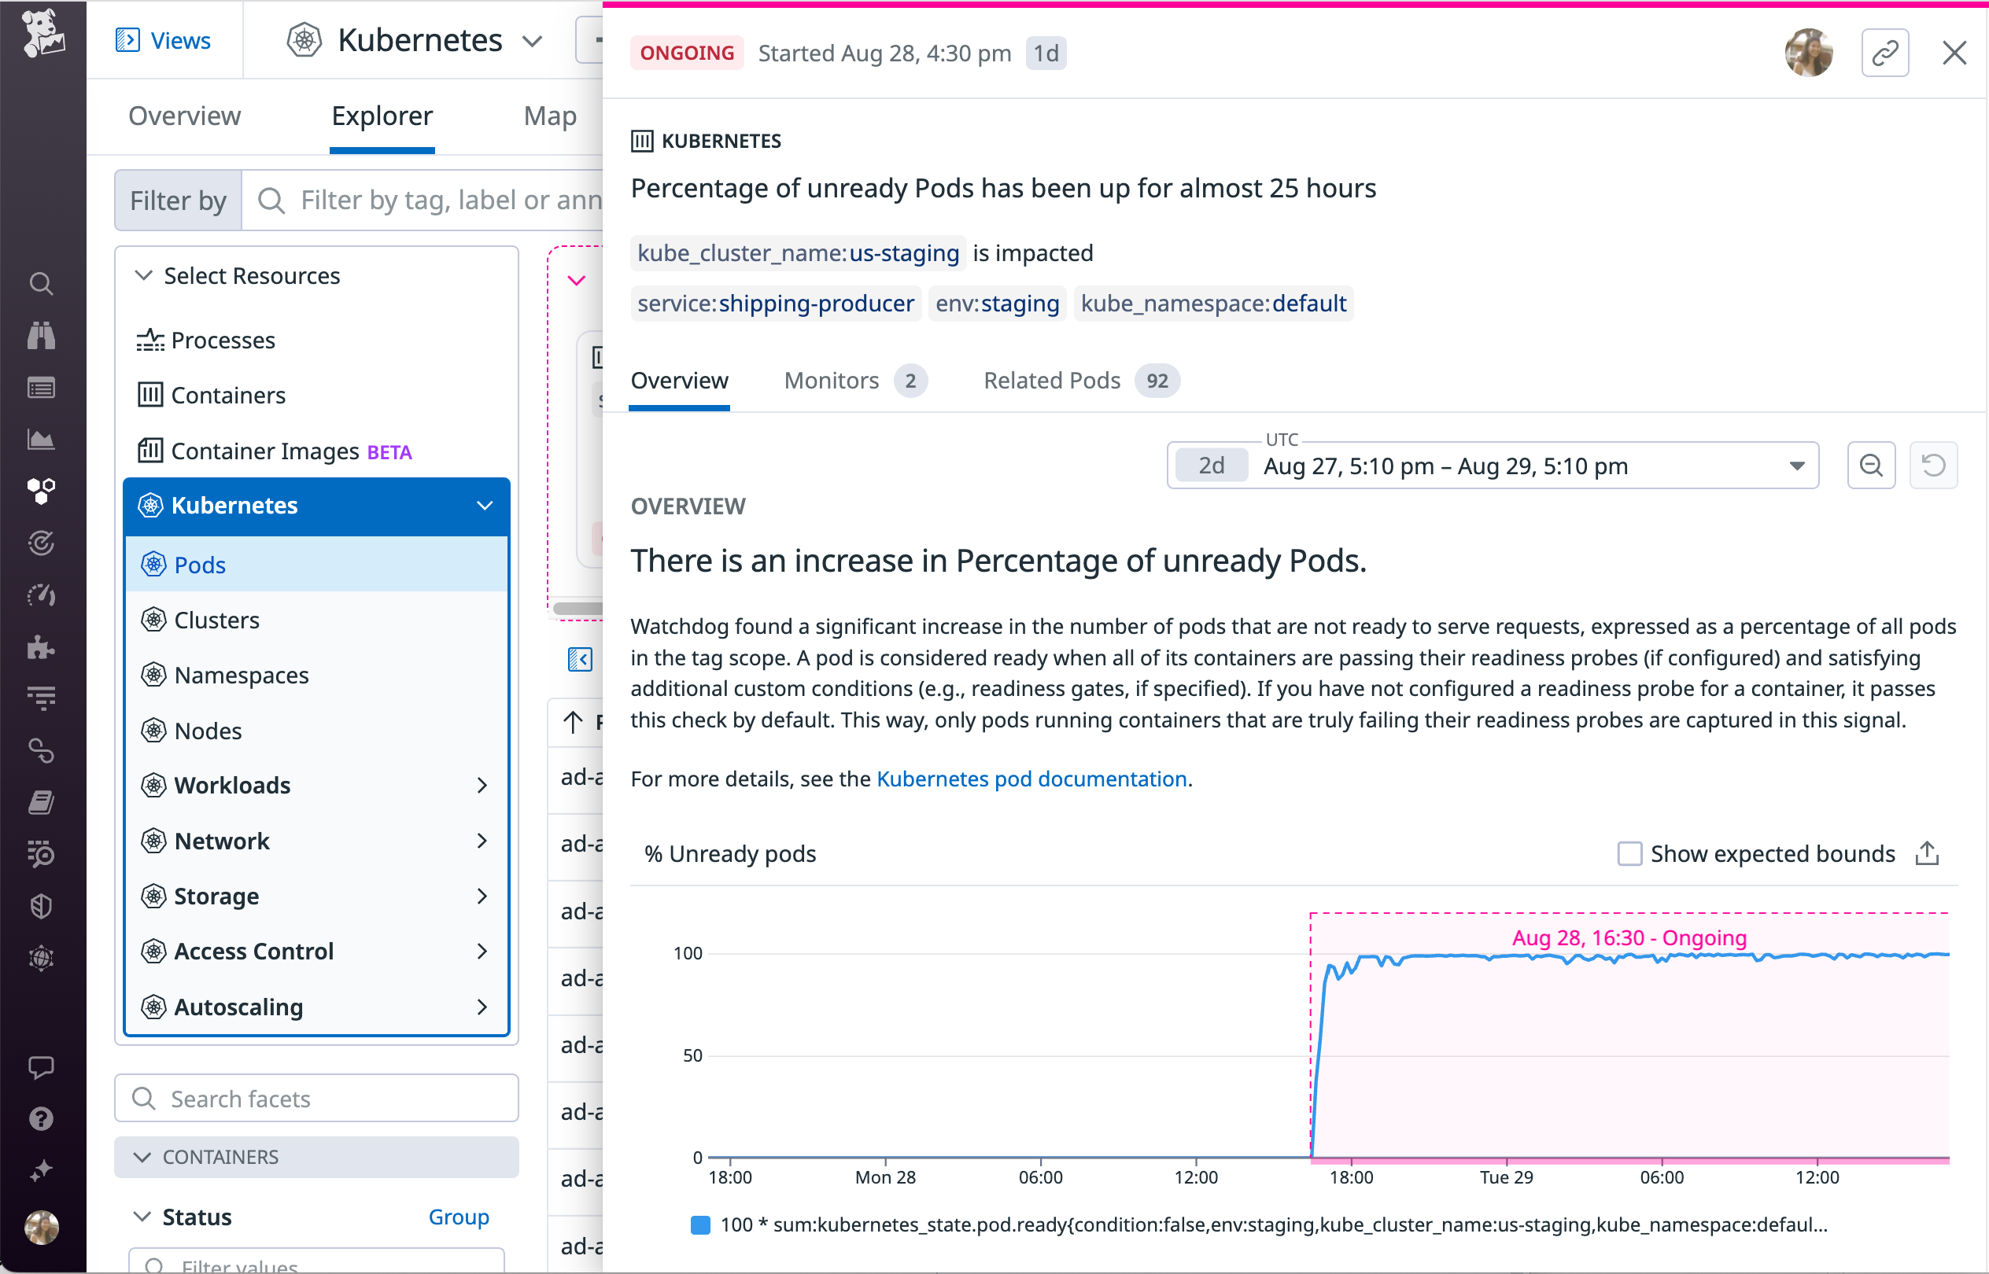
Task: Click the copy event link icon
Action: click(x=1884, y=52)
